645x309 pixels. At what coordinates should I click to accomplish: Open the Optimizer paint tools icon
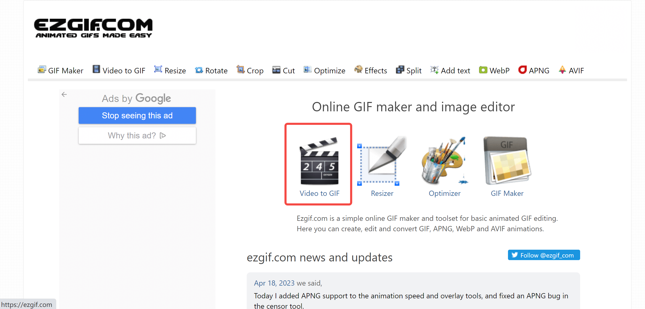coord(444,161)
